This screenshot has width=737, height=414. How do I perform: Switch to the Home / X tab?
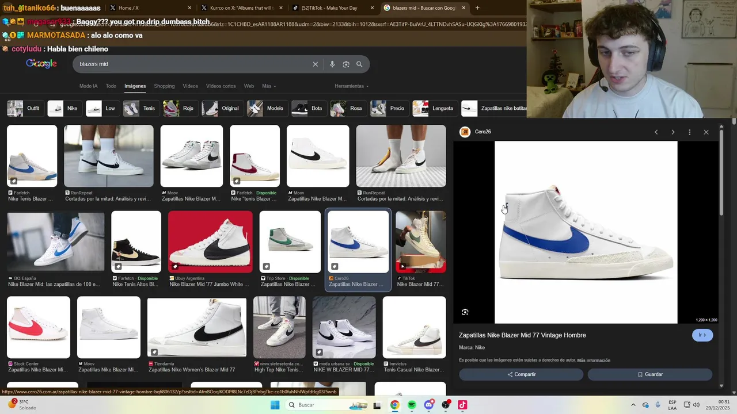149,8
